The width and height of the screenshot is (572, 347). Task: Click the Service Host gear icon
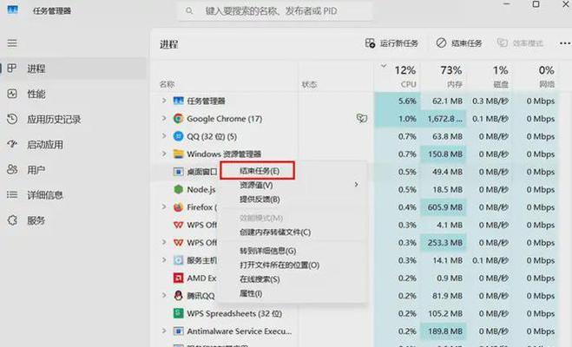tap(178, 260)
